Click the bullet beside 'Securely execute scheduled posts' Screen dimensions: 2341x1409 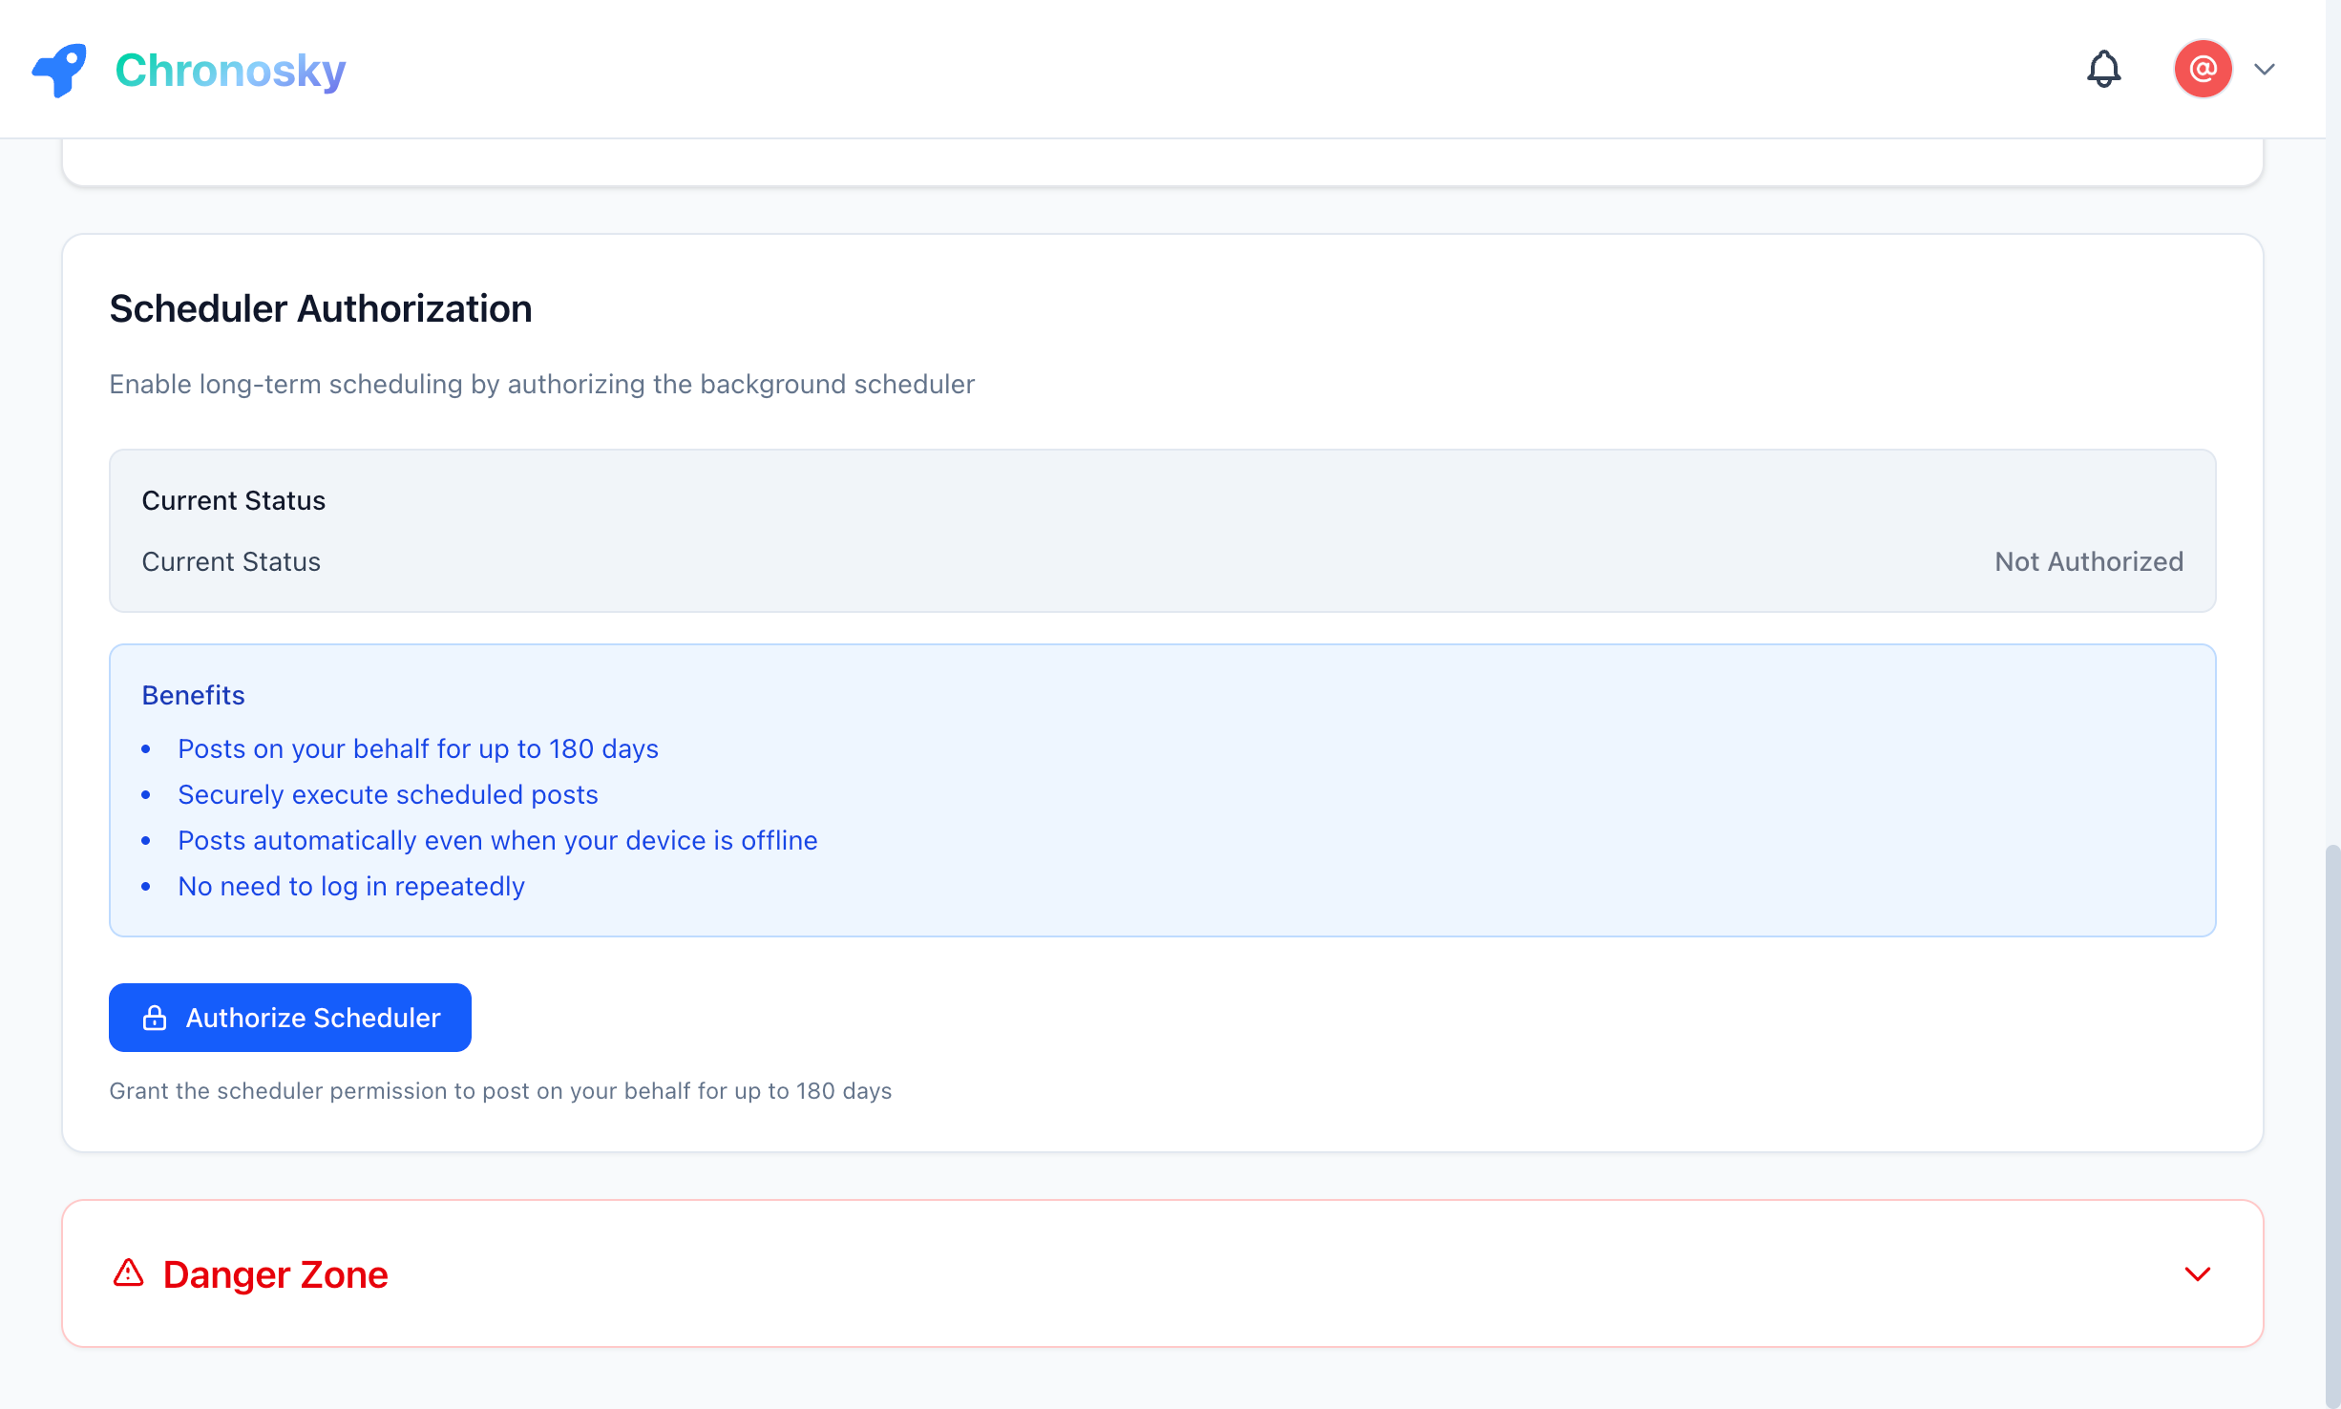(x=147, y=795)
